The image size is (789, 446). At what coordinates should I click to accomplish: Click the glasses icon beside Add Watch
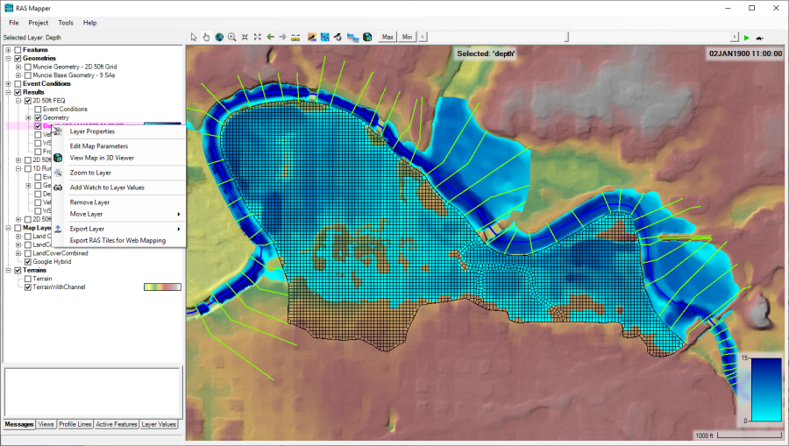point(58,188)
